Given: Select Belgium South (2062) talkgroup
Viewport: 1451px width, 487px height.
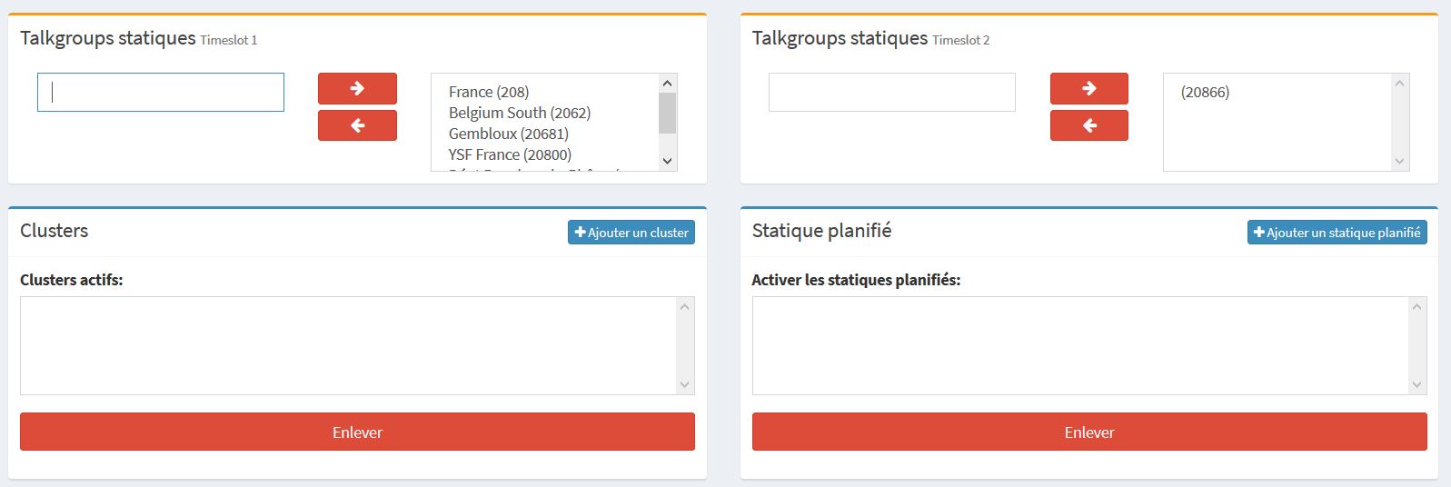Looking at the screenshot, I should pos(520,113).
